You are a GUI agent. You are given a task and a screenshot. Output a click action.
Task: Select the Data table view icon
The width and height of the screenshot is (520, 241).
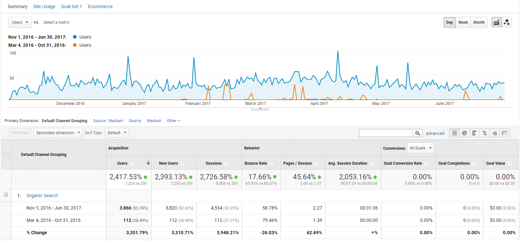(455, 133)
